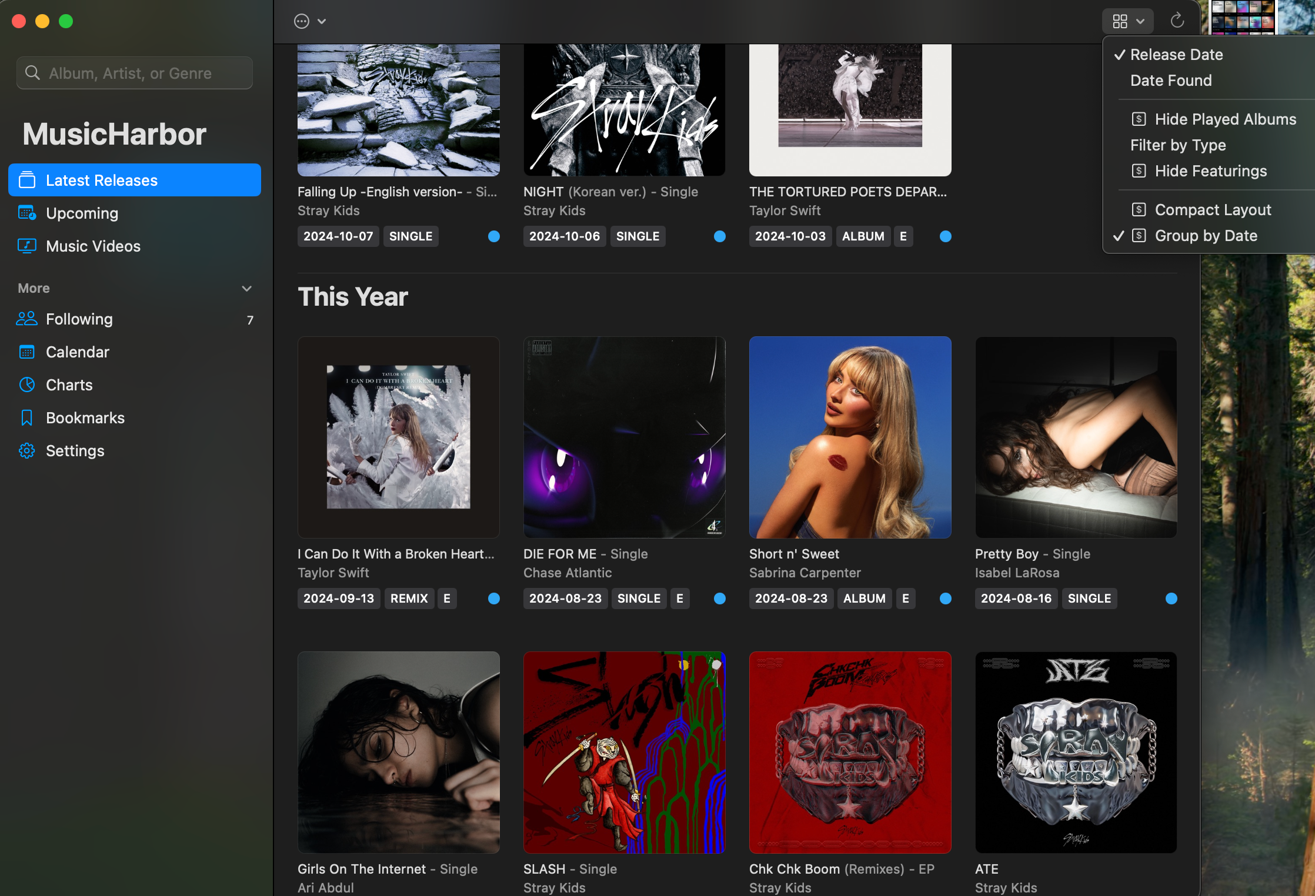Click the Bookmarks sidebar icon
Screen dimensions: 1315x896
point(26,417)
